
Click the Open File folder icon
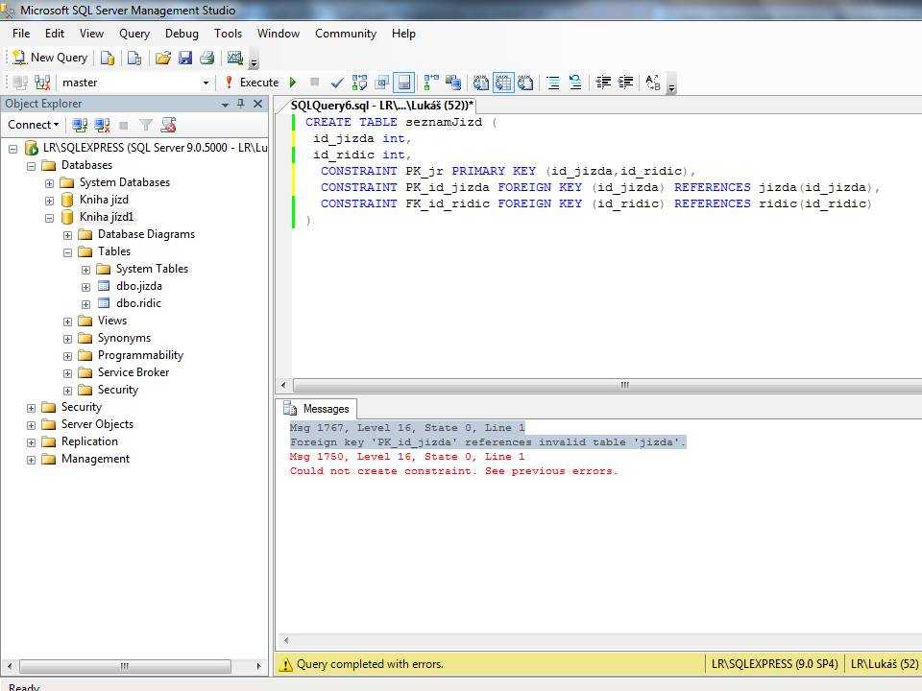pyautogui.click(x=163, y=58)
